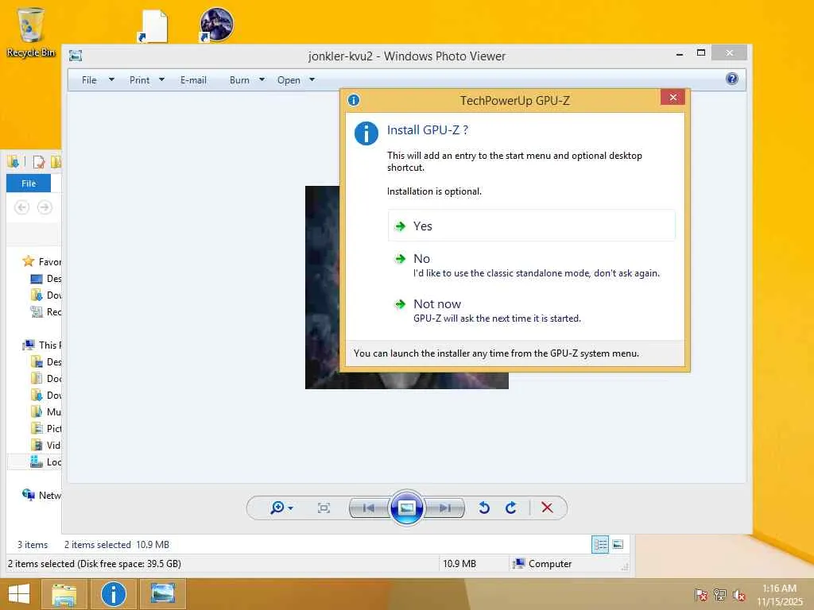Expand the zoom dropdown arrow
814x610 pixels.
(291, 508)
